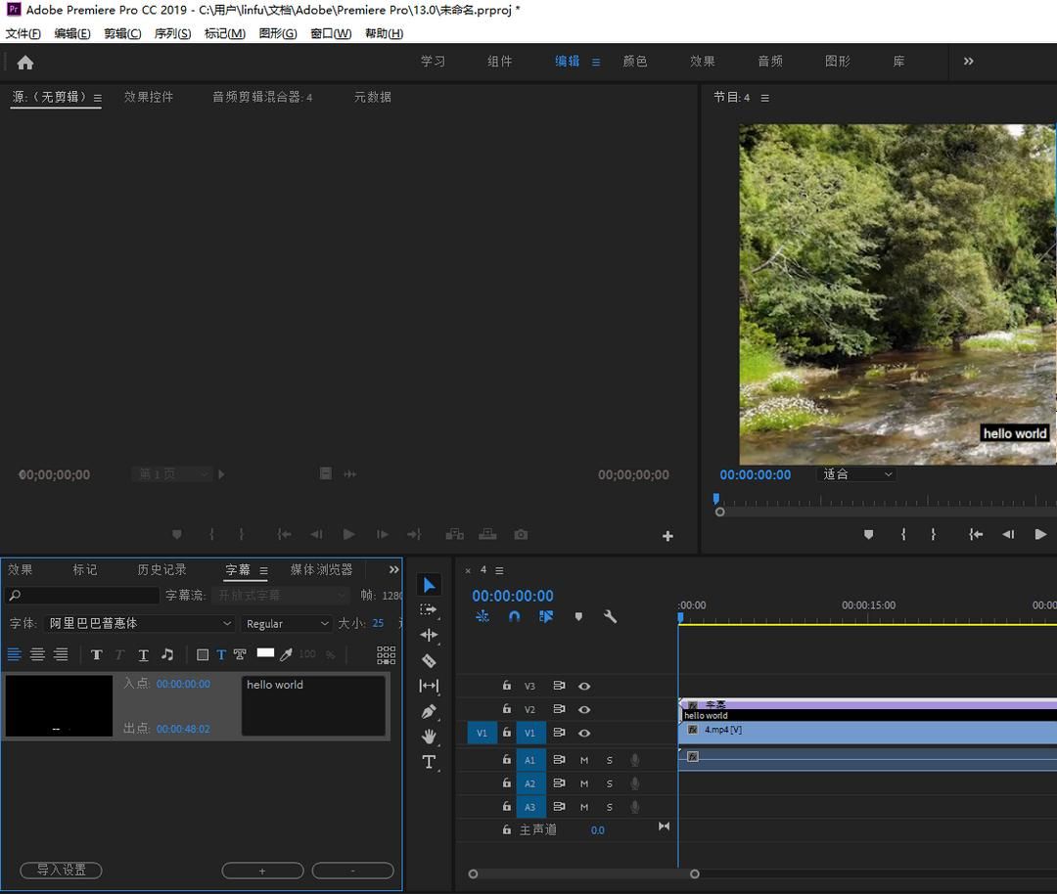Open the Regular font style dropdown
This screenshot has width=1057, height=894.
click(287, 624)
